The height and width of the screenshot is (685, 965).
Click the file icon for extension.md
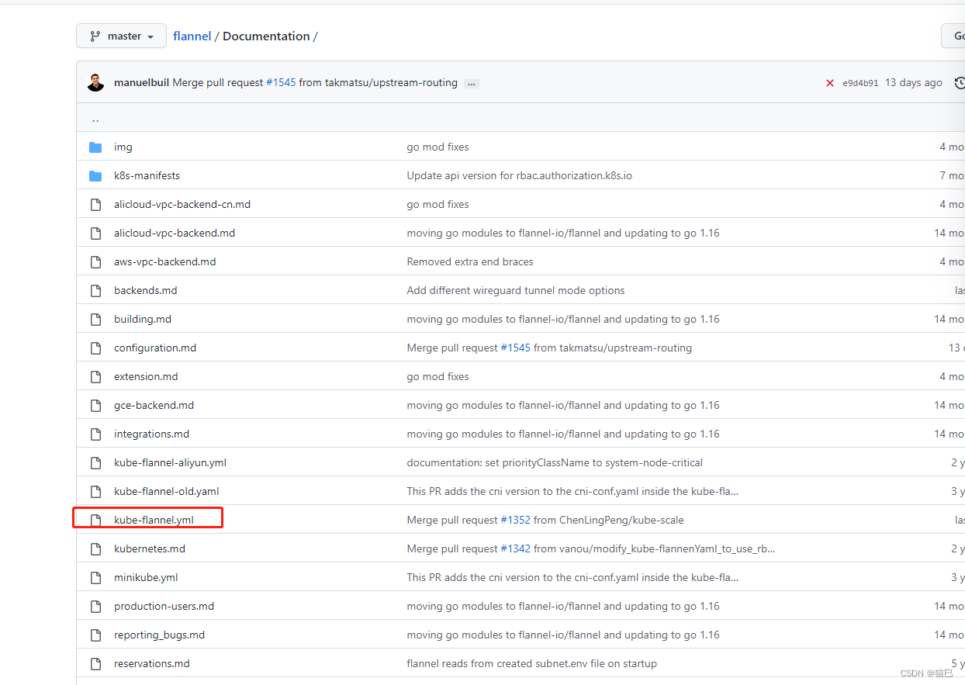(x=95, y=376)
